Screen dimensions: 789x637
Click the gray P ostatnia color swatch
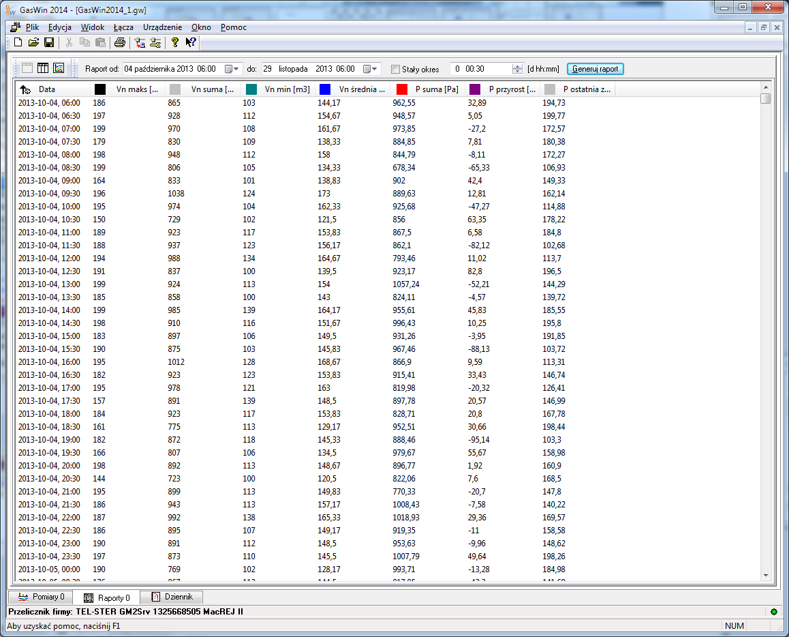550,89
